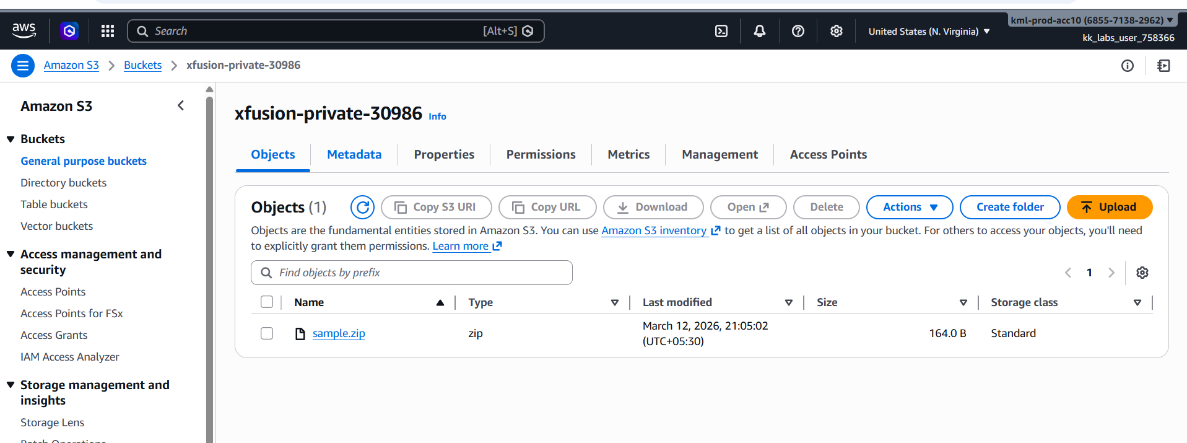This screenshot has height=443, width=1187.
Task: Click the Upload button
Action: [x=1109, y=207]
